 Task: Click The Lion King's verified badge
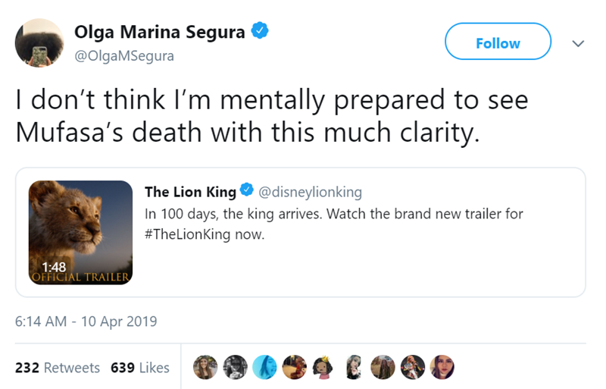(248, 190)
